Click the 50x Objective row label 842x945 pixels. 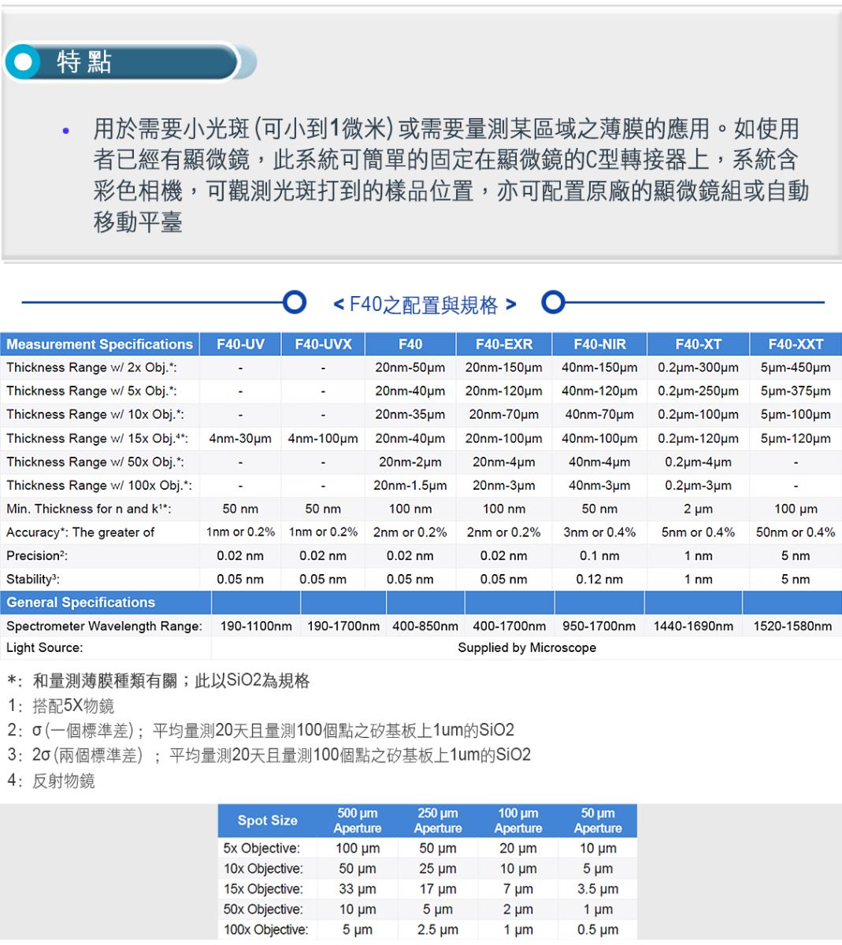[x=264, y=910]
